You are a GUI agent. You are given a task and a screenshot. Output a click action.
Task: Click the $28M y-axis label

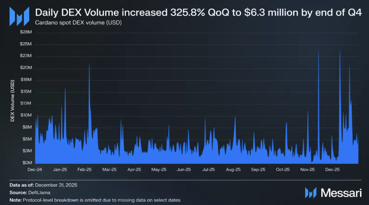26,32
